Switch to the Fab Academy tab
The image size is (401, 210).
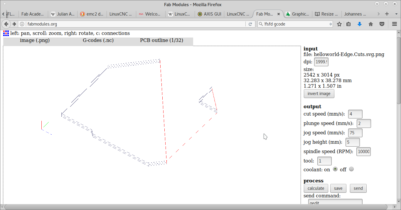tap(33, 14)
